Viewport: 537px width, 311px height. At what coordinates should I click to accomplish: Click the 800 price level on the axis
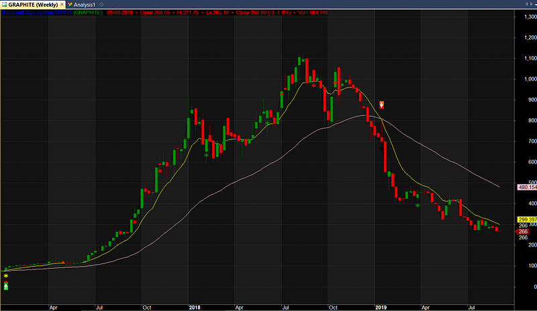[532, 121]
